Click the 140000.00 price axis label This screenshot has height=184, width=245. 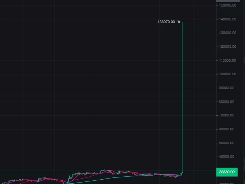pos(226,19)
